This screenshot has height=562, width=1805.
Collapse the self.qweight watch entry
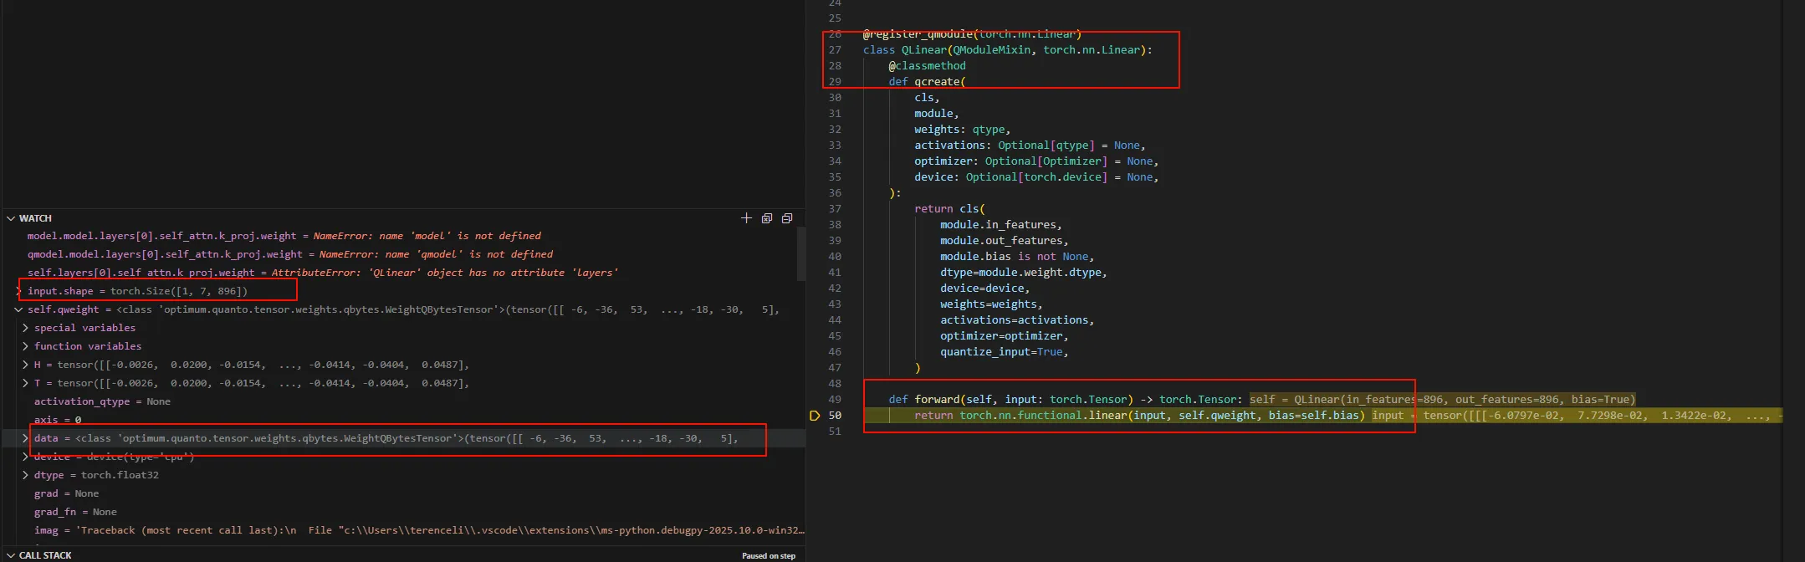click(18, 309)
